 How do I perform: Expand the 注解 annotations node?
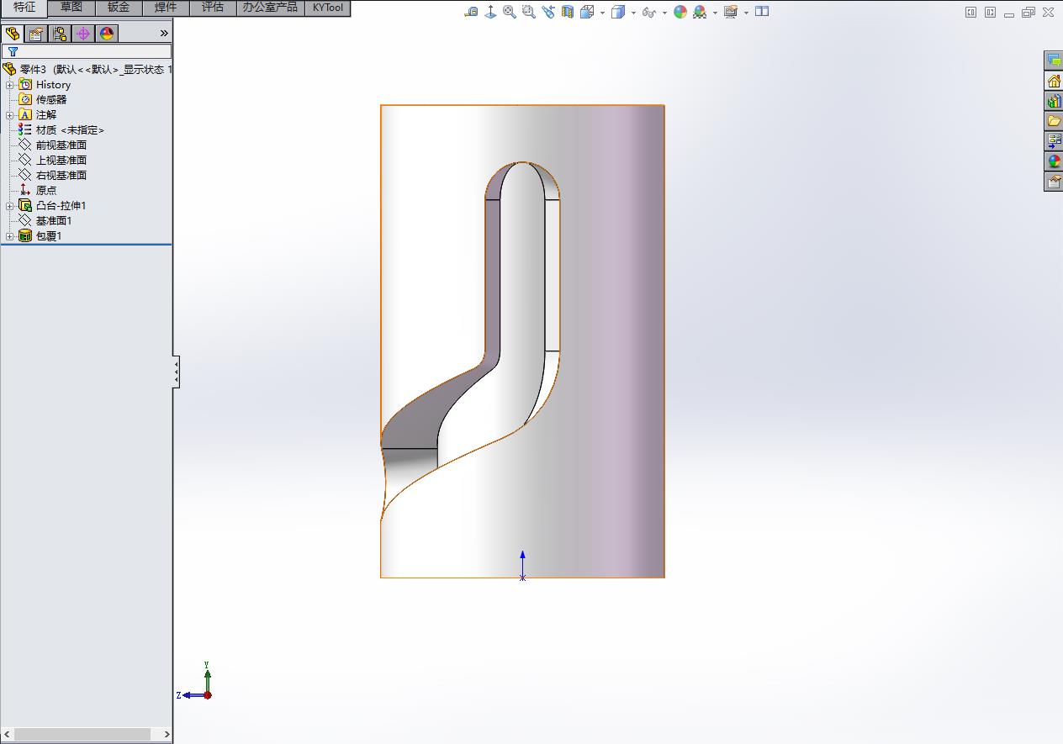coord(9,115)
